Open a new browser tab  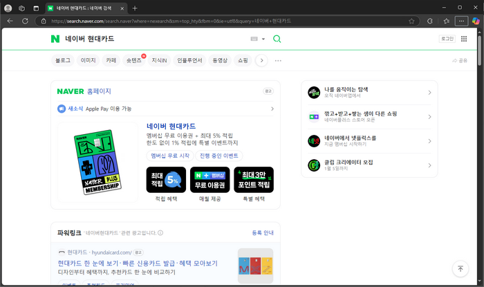(x=135, y=8)
